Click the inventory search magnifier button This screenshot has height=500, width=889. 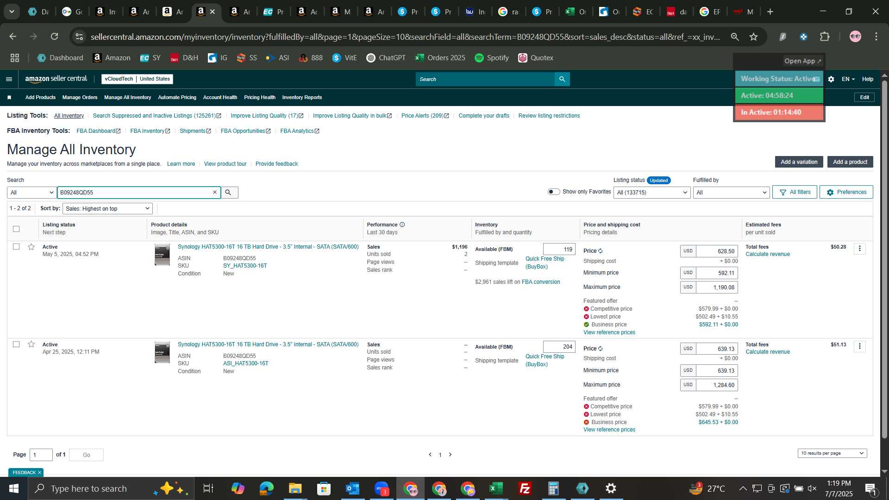tap(228, 193)
